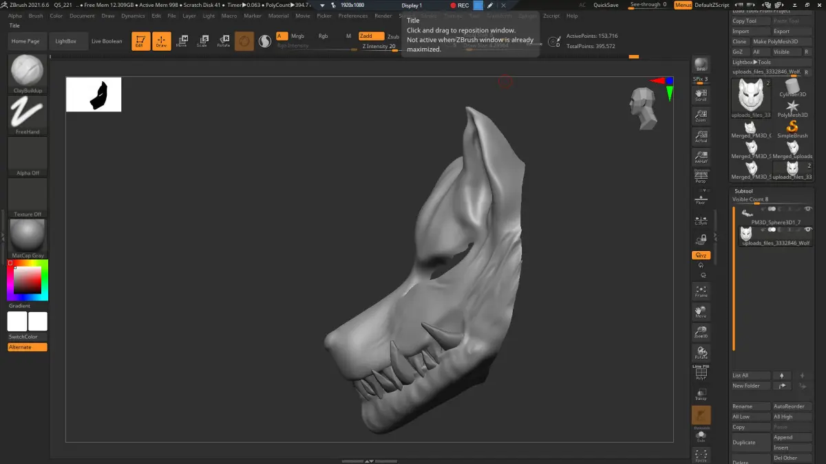This screenshot has height=464, width=826.
Task: Toggle Solo mode icon
Action: click(701, 437)
